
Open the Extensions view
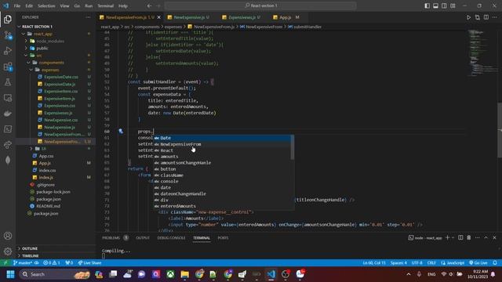(x=8, y=67)
